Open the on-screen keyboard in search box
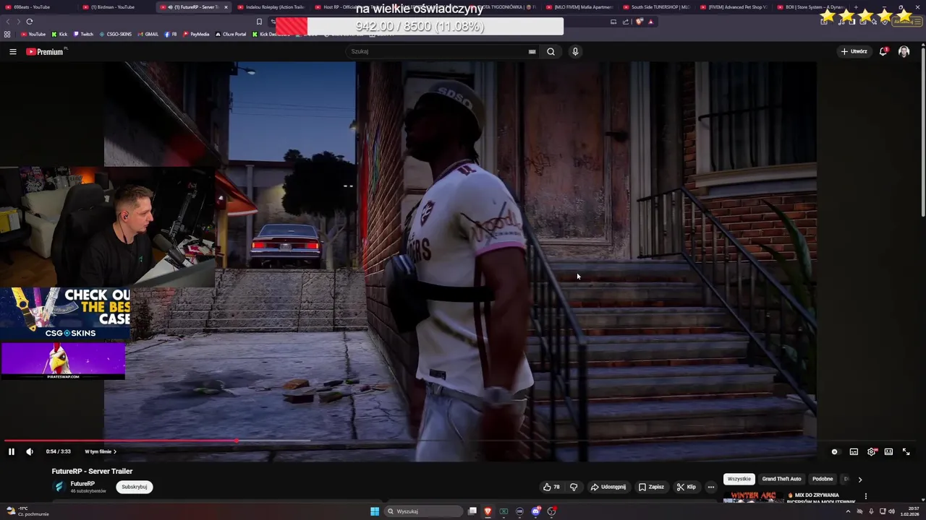 click(532, 51)
